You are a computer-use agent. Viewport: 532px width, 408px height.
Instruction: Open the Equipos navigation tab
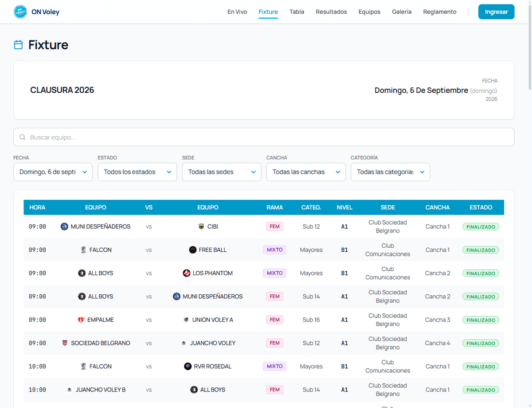tap(369, 12)
